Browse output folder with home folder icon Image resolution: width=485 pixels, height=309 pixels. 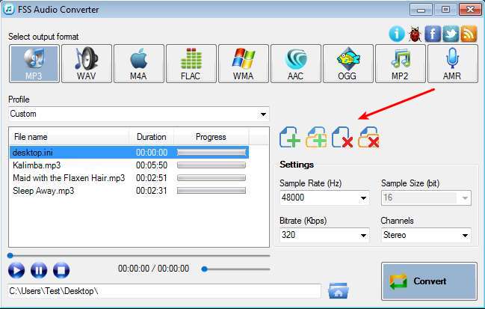point(338,290)
